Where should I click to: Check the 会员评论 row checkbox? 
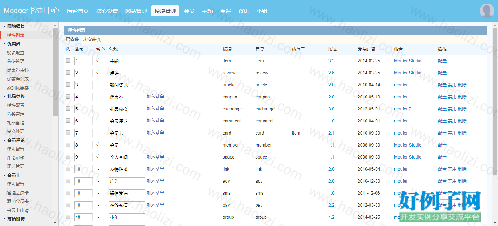(x=68, y=121)
